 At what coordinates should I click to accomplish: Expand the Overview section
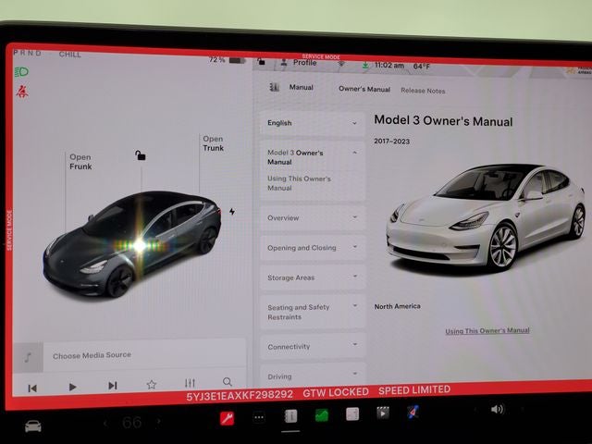click(x=312, y=218)
